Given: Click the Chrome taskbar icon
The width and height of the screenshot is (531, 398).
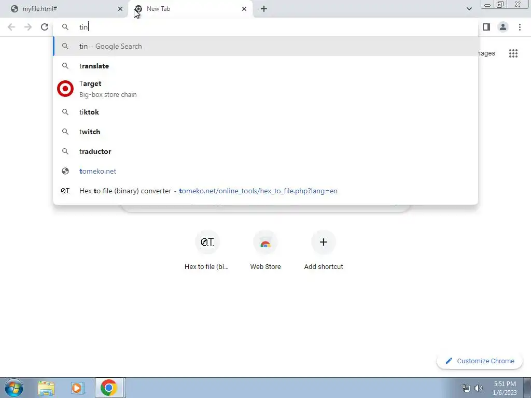Looking at the screenshot, I should [x=109, y=388].
